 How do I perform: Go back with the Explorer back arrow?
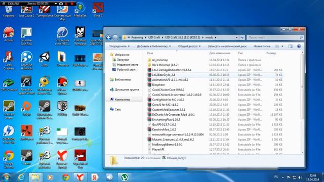click(x=109, y=37)
